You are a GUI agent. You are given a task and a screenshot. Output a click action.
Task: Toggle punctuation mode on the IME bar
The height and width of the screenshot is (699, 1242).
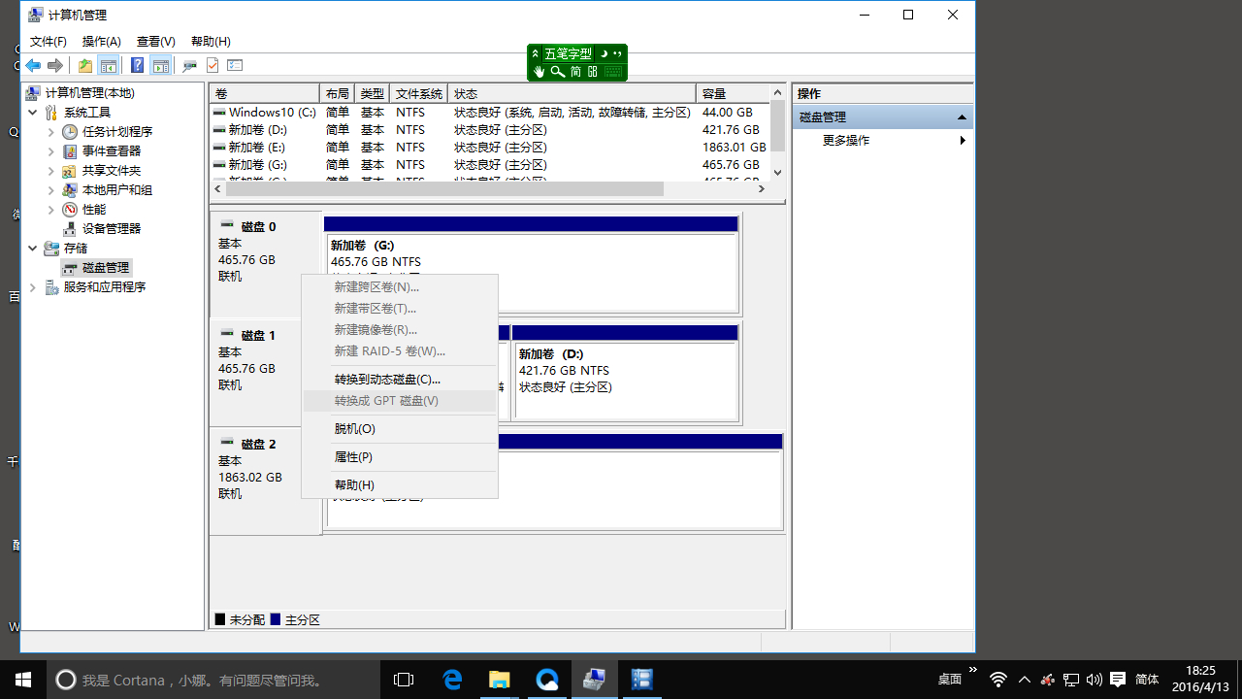618,54
